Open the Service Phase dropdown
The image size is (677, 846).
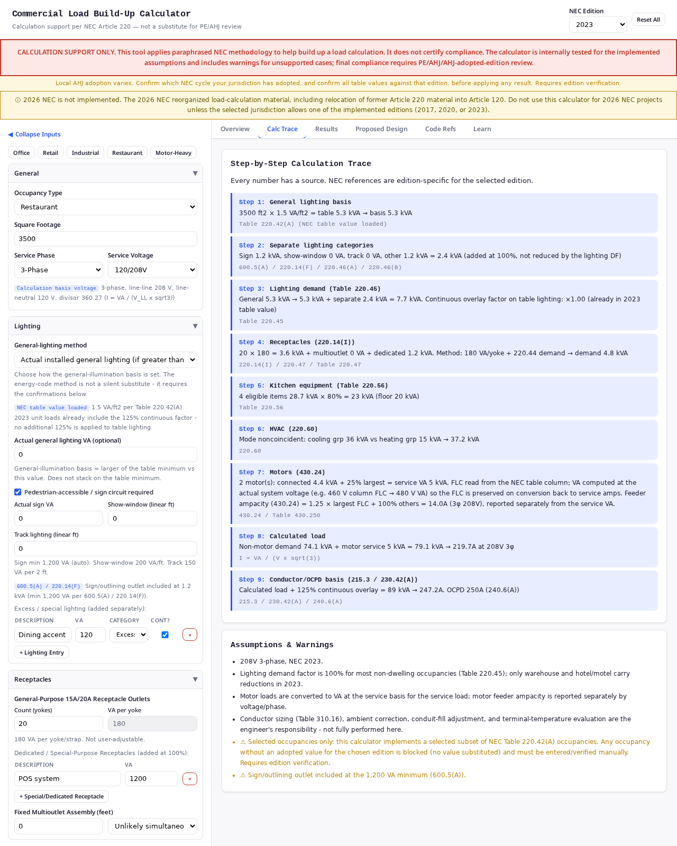click(x=59, y=270)
